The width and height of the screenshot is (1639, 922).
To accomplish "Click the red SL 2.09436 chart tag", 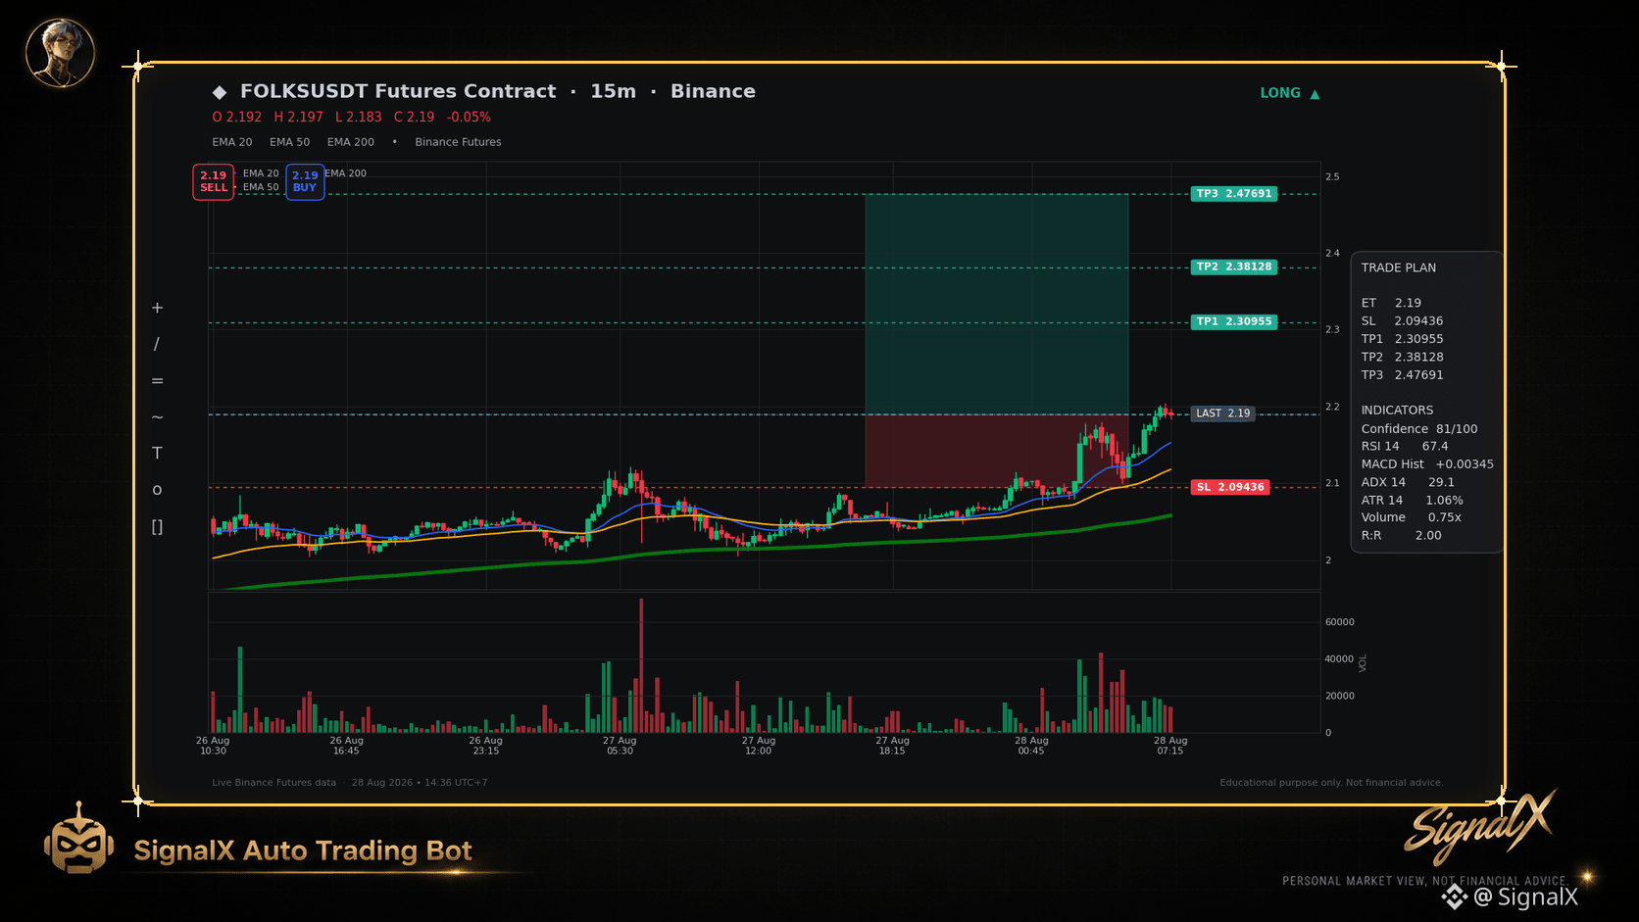I will [x=1230, y=487].
